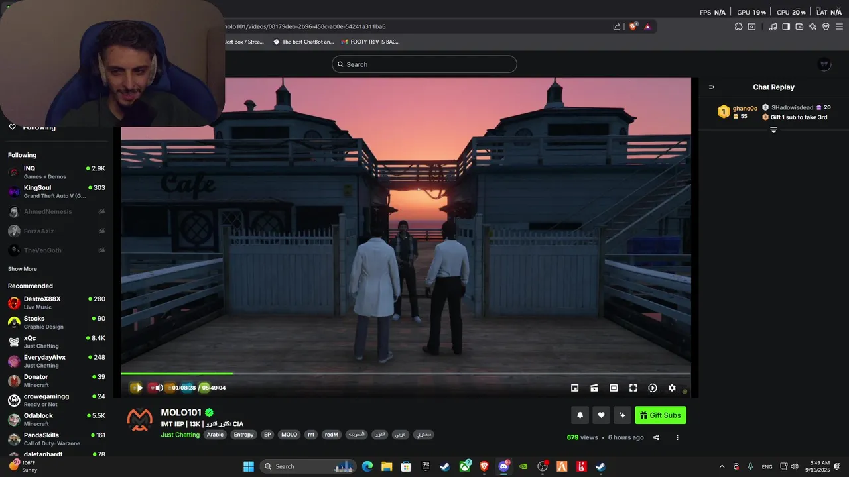The width and height of the screenshot is (849, 477).
Task: Open the three-dot more options menu
Action: pyautogui.click(x=677, y=437)
